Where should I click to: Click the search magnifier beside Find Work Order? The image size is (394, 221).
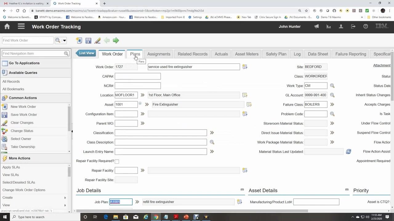click(58, 40)
